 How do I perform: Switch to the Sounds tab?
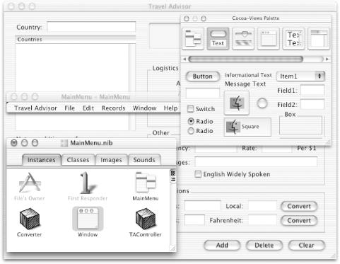click(144, 160)
